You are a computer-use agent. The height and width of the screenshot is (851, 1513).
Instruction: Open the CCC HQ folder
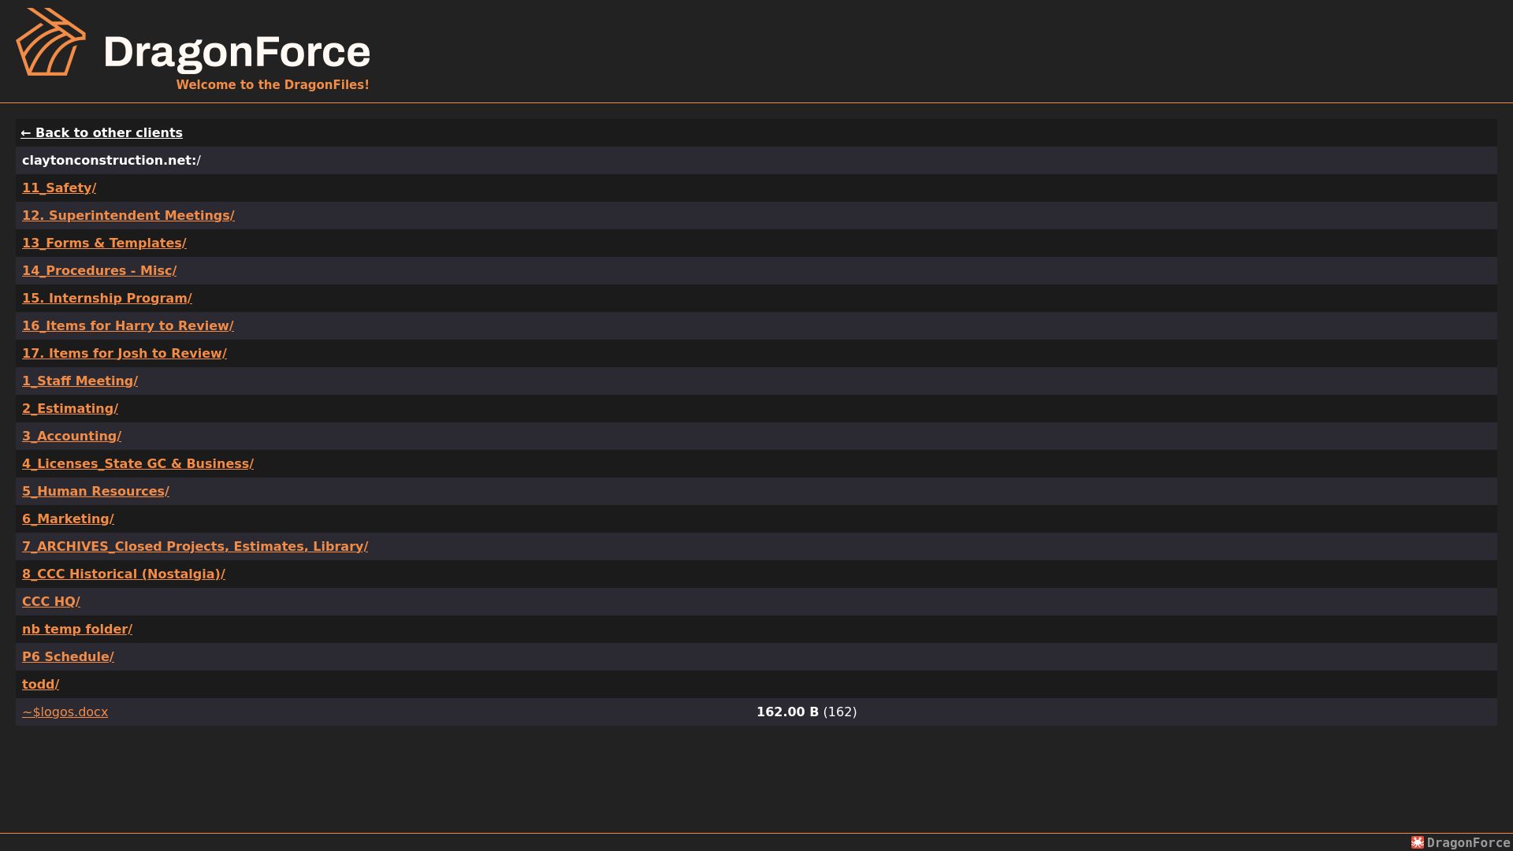click(51, 601)
